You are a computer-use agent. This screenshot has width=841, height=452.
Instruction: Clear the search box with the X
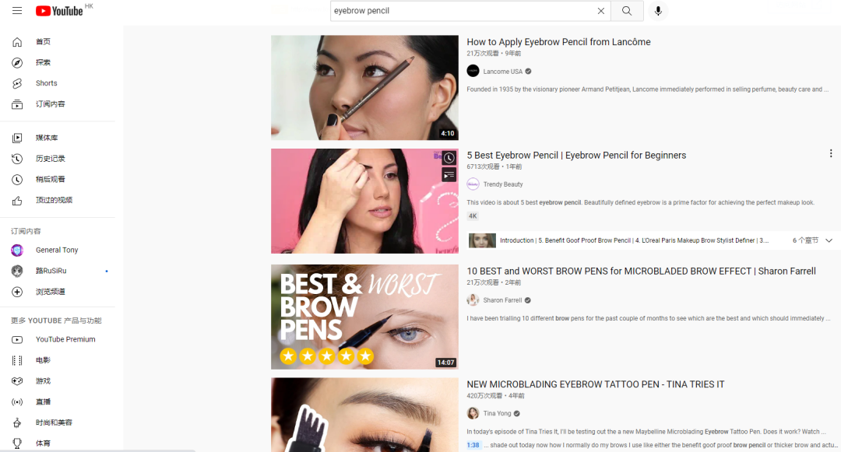tap(600, 11)
